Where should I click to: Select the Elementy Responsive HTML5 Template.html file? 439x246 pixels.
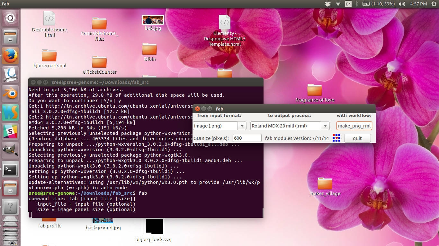coord(225,30)
